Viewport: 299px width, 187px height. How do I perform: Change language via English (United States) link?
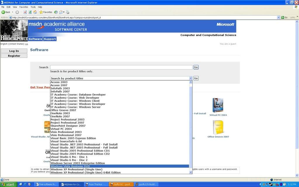click(14, 44)
